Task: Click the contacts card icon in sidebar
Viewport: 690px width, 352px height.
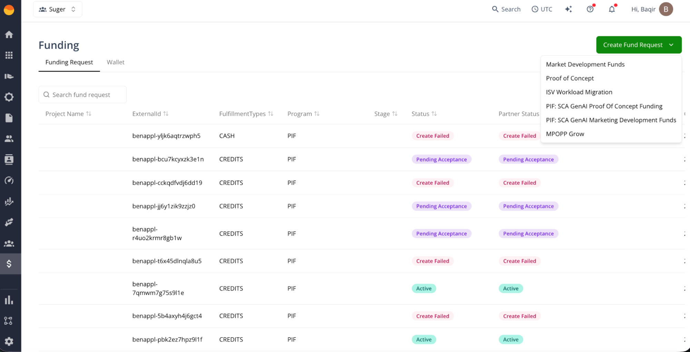Action: (9, 159)
